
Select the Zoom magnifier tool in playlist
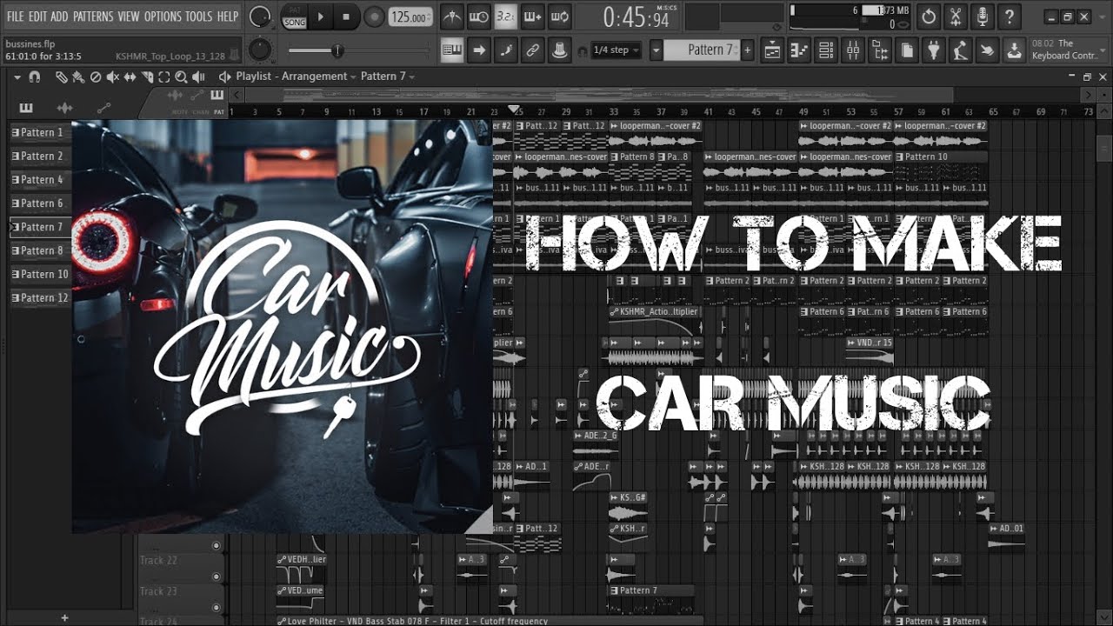coord(180,77)
